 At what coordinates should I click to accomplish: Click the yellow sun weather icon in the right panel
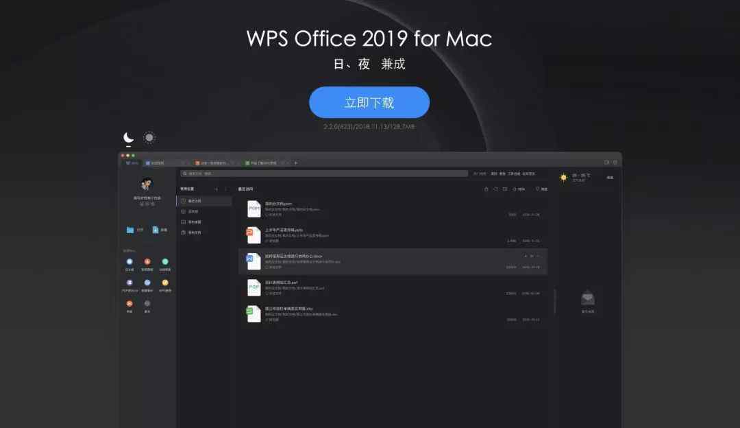(563, 178)
